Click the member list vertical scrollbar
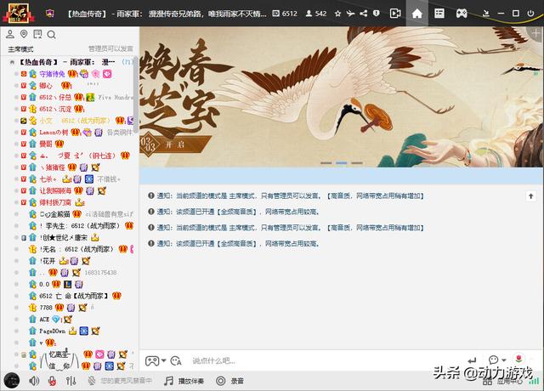The width and height of the screenshot is (544, 391). point(136,93)
